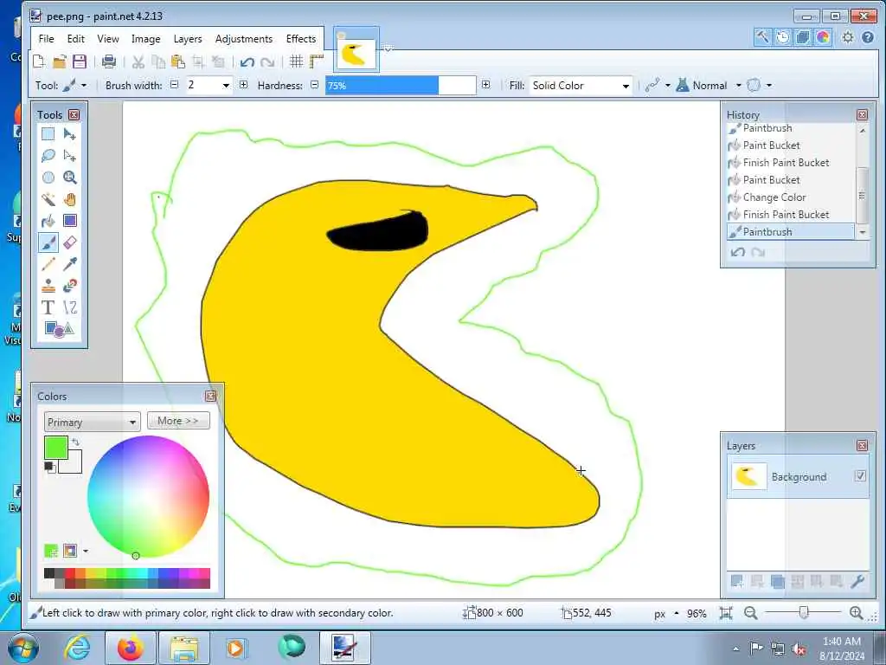Open the Layers menu
Viewport: 886px width, 665px height.
[188, 38]
